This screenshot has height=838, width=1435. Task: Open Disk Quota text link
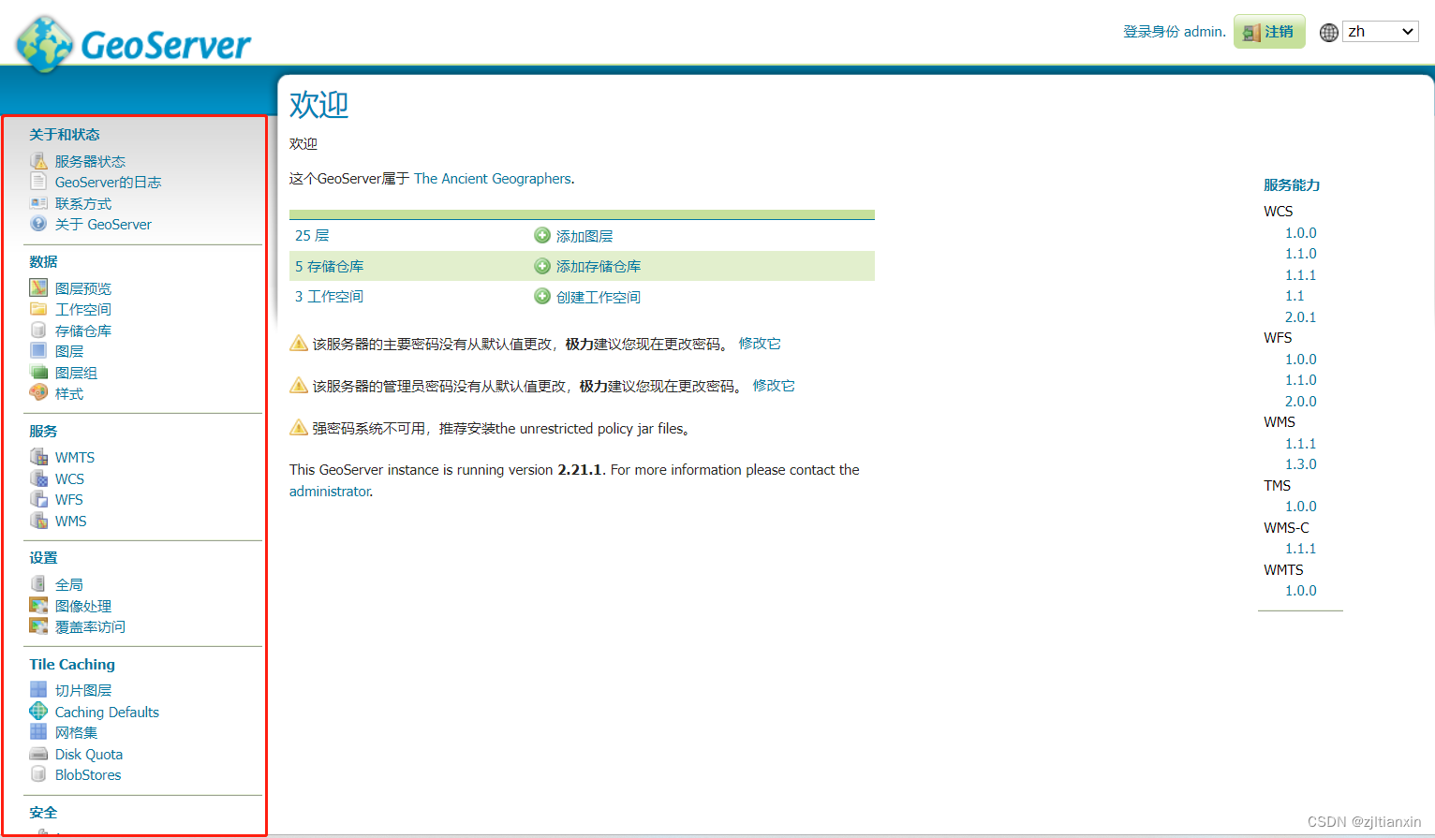[89, 754]
